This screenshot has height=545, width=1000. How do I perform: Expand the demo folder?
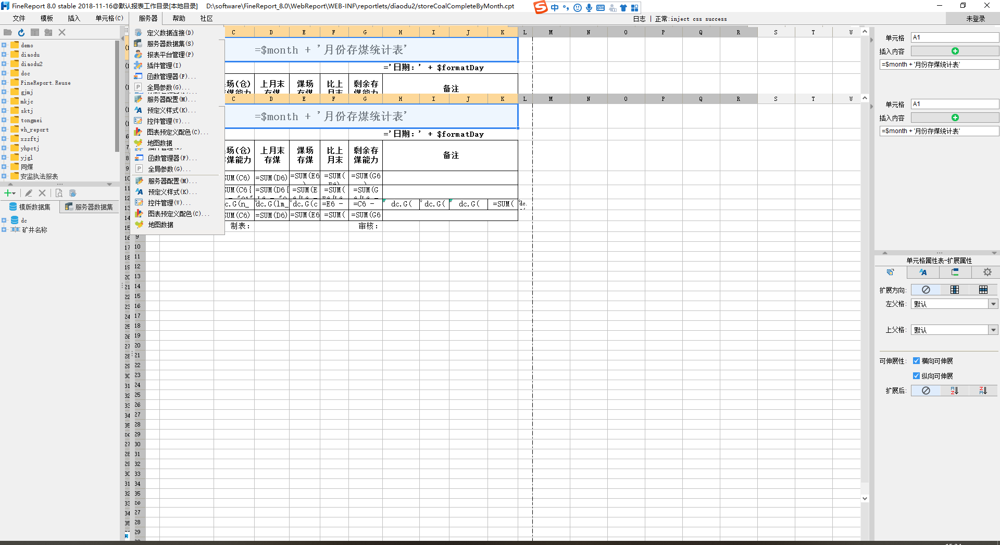pyautogui.click(x=4, y=45)
